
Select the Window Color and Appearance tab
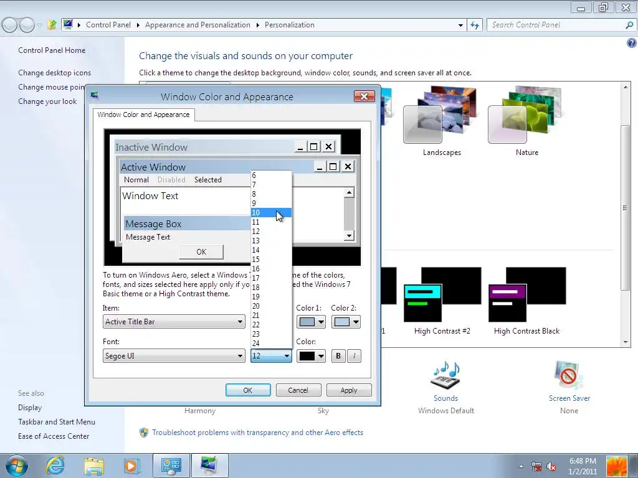(144, 115)
